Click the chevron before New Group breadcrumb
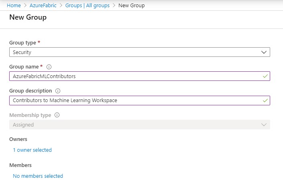Viewport: 283px width, 187px height. pos(114,5)
